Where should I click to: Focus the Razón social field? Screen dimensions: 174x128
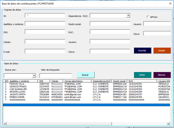point(110,24)
